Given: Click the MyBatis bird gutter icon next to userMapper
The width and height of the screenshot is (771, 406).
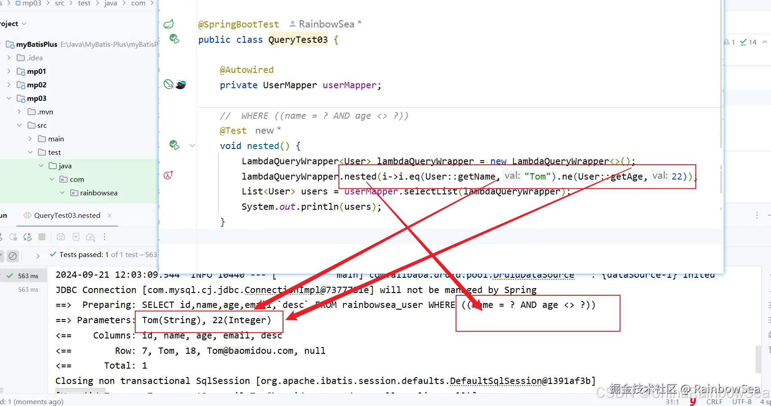Looking at the screenshot, I should (181, 84).
